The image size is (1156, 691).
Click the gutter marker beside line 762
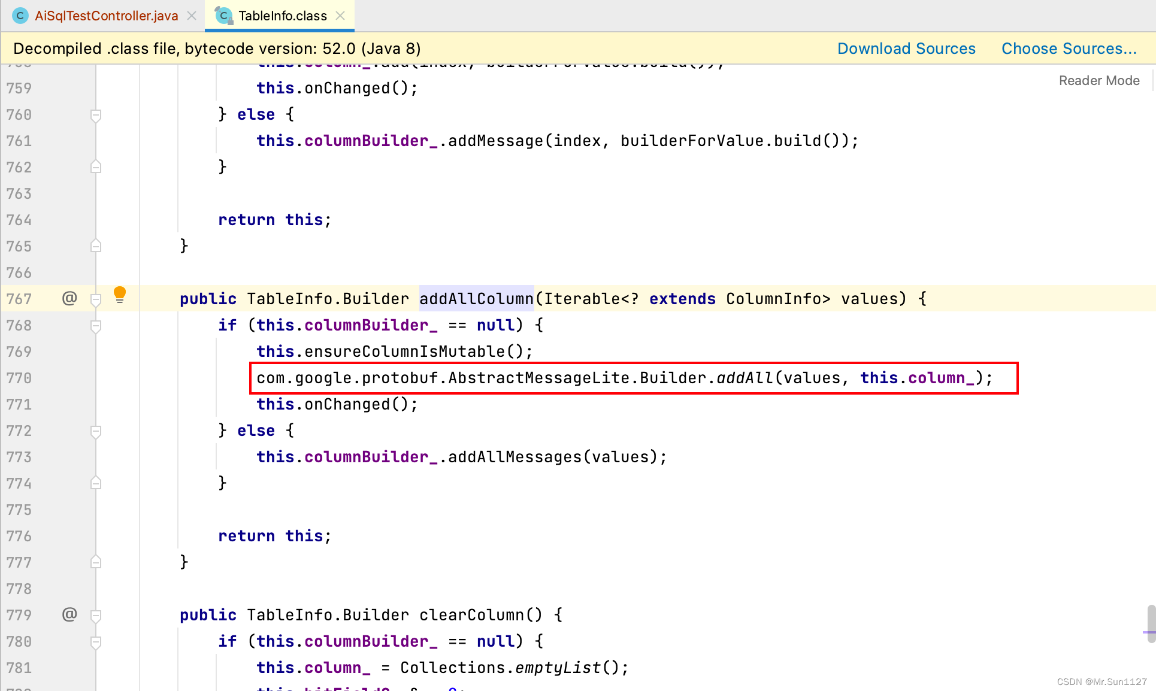click(95, 167)
